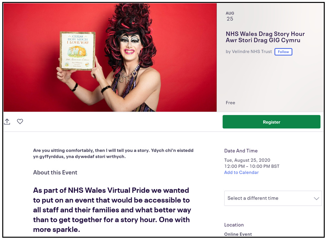Viewport: 327px width, 239px height.
Task: Click Add to Calendar link
Action: [241, 172]
